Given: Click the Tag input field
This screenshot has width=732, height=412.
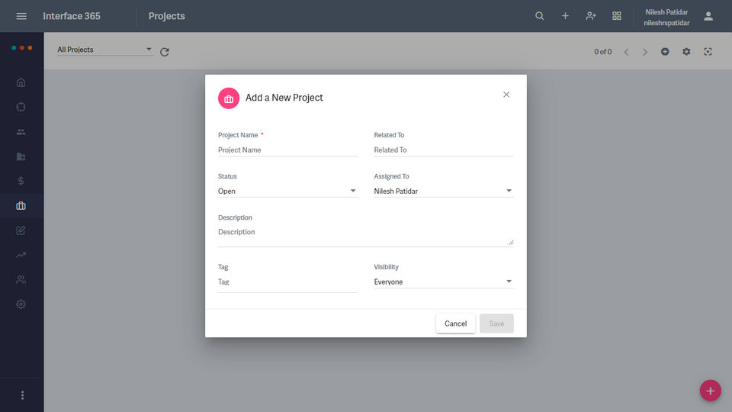Looking at the screenshot, I should coord(287,282).
